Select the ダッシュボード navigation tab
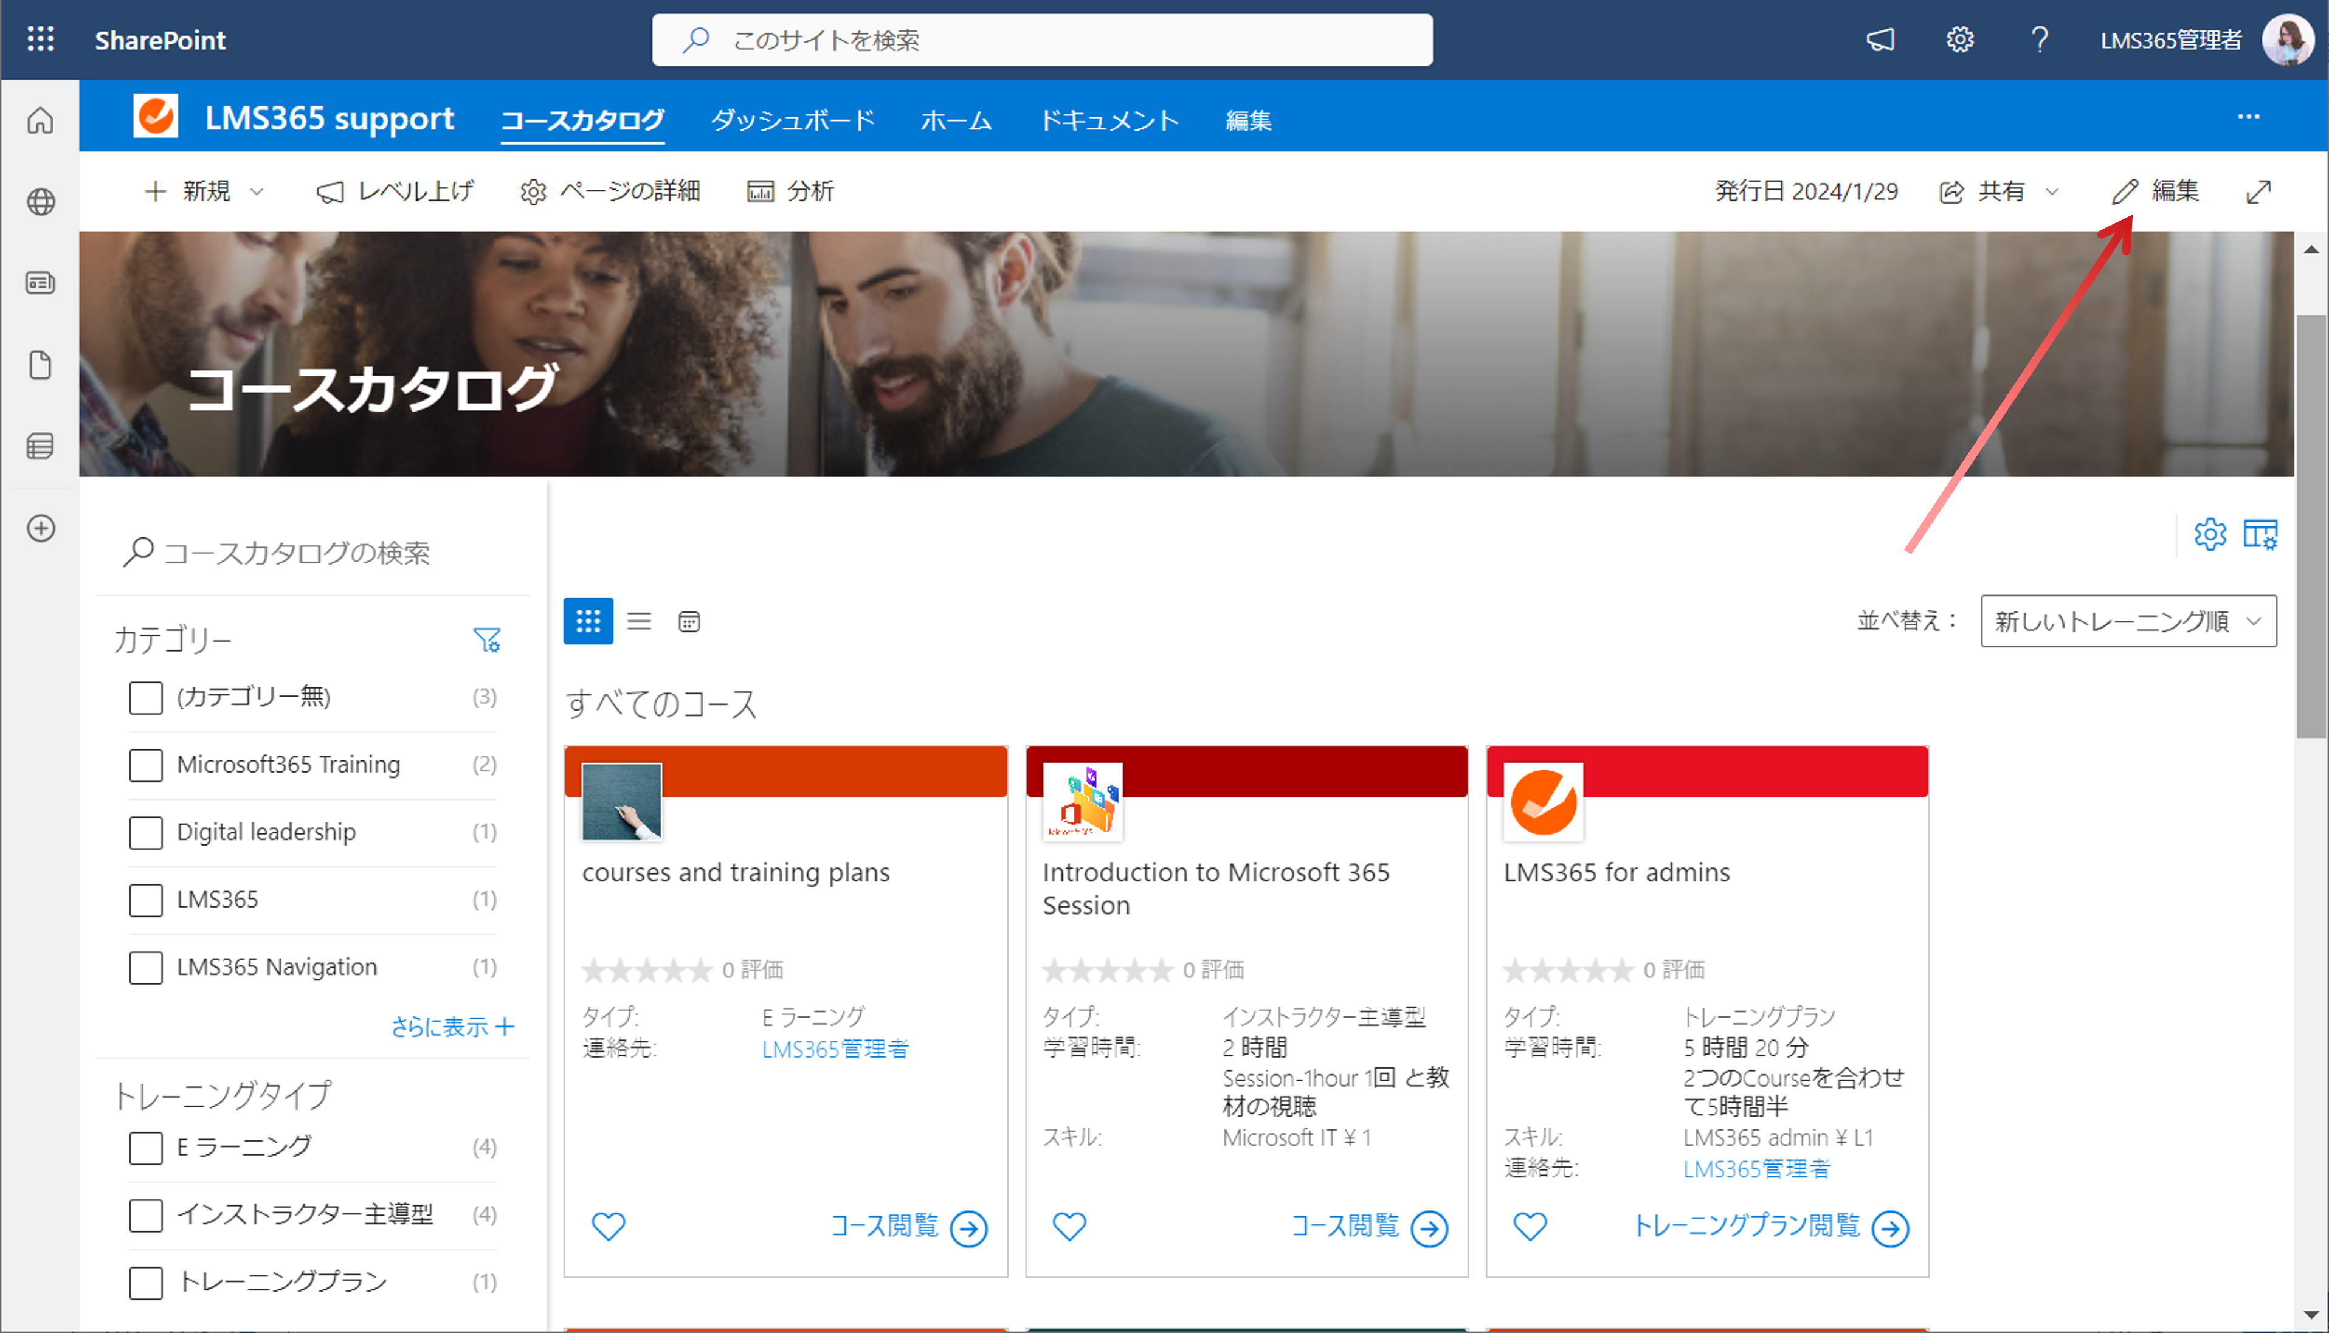Viewport: 2329px width, 1333px height. point(793,120)
